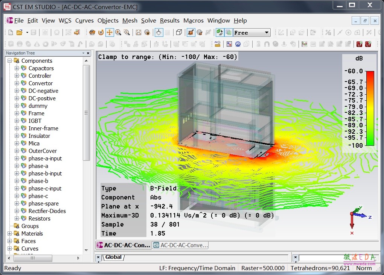The height and width of the screenshot is (275, 384).
Task: Click the Save icon in the toolbar
Action: (x=34, y=33)
